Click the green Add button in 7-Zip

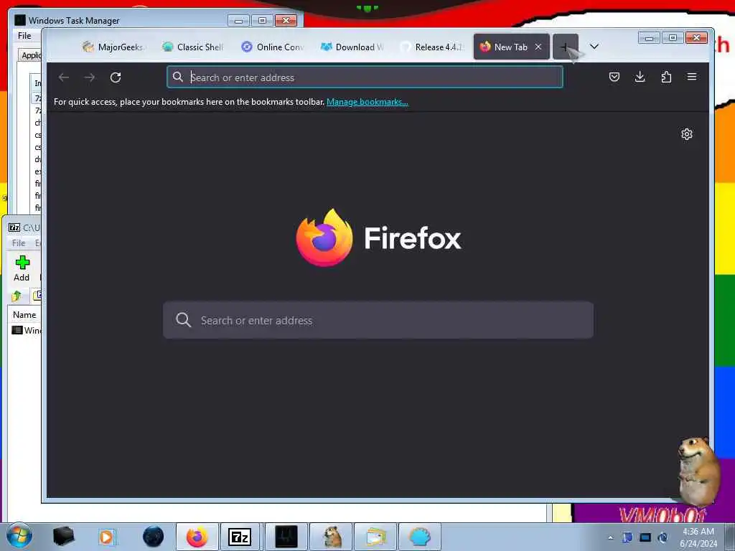click(x=22, y=268)
